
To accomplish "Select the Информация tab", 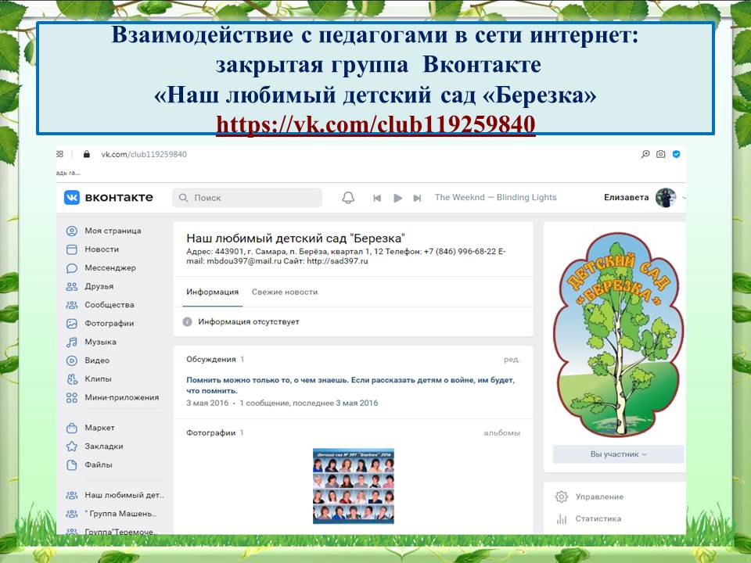I will 212,292.
